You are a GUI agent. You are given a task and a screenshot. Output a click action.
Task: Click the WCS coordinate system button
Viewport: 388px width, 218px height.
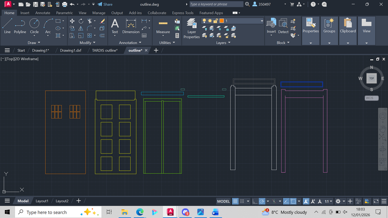tap(371, 98)
